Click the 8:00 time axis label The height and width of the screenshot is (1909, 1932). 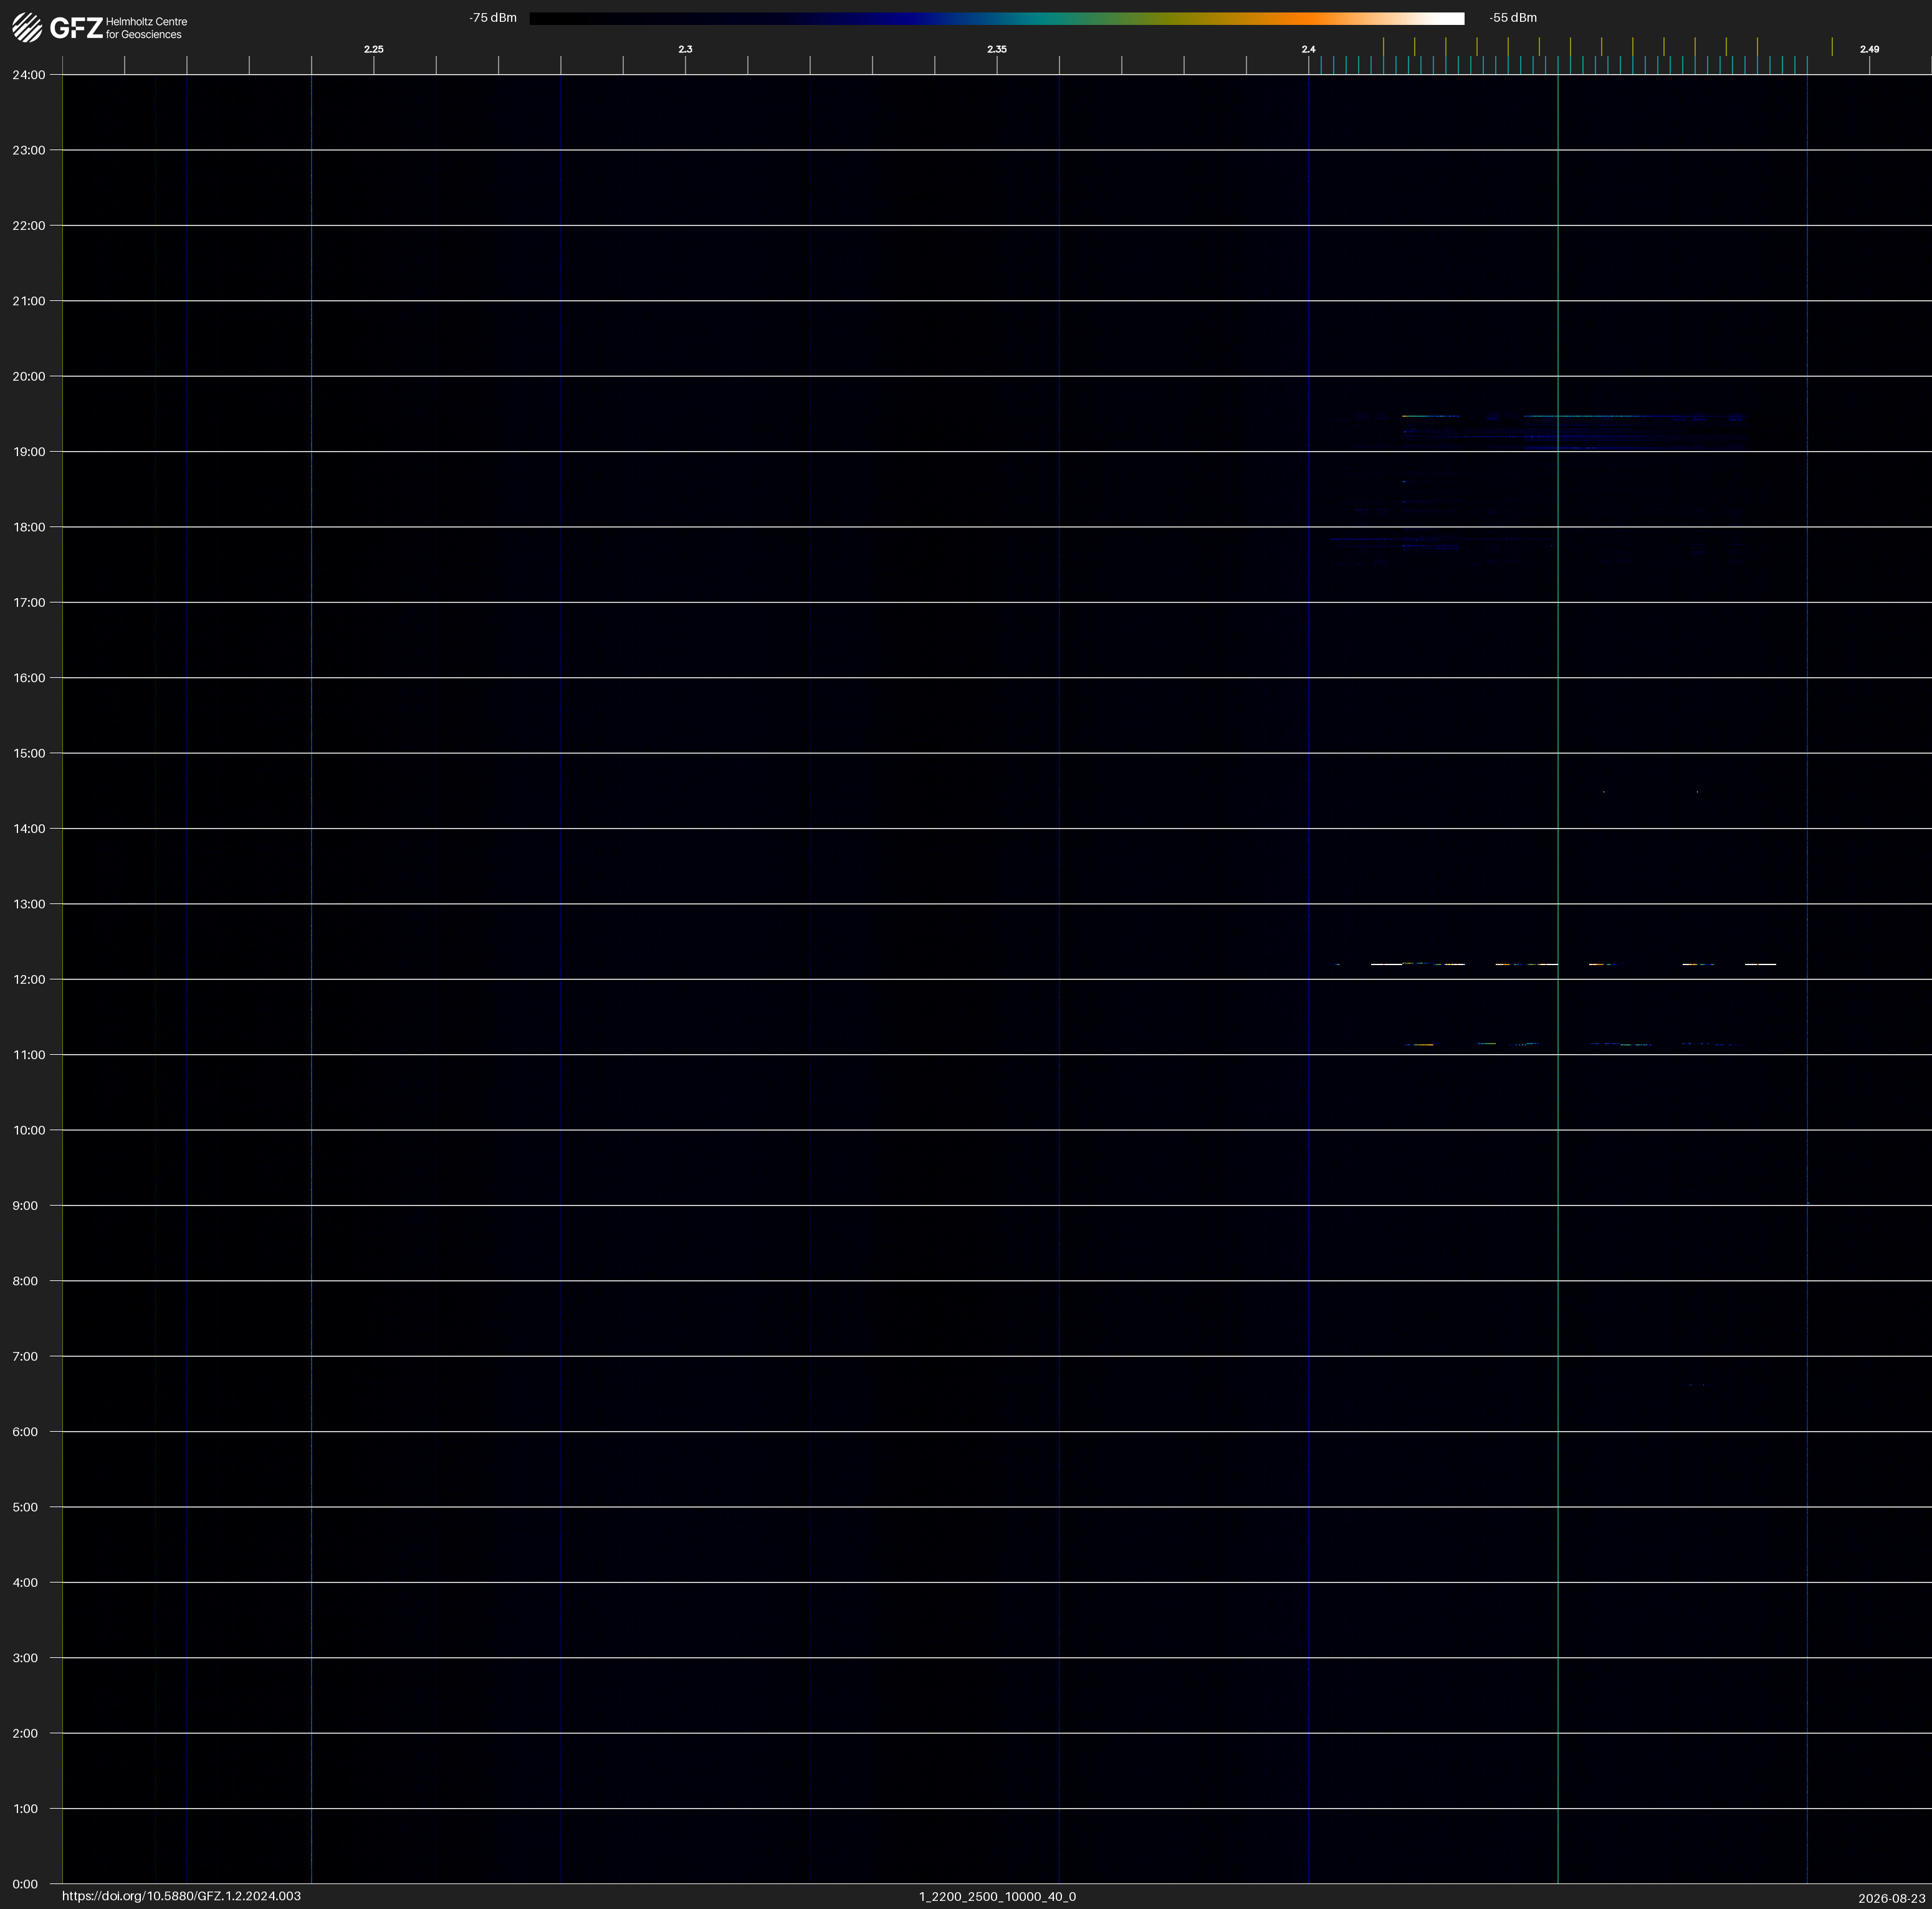coord(25,1282)
